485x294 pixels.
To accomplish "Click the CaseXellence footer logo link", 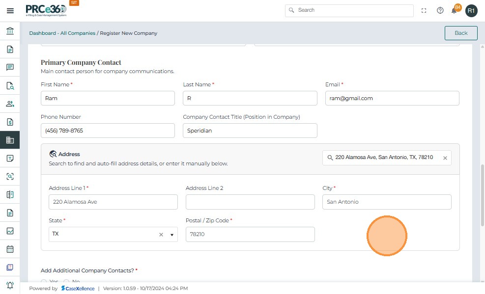I will point(78,289).
